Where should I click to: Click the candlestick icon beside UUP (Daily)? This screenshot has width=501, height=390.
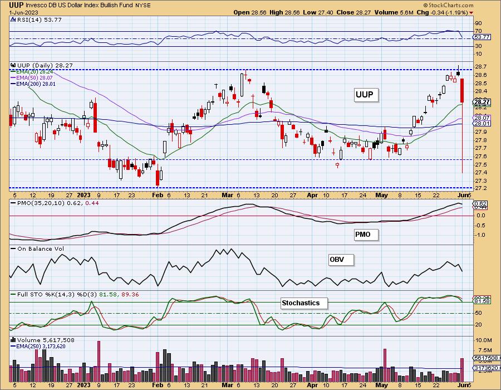[13, 65]
